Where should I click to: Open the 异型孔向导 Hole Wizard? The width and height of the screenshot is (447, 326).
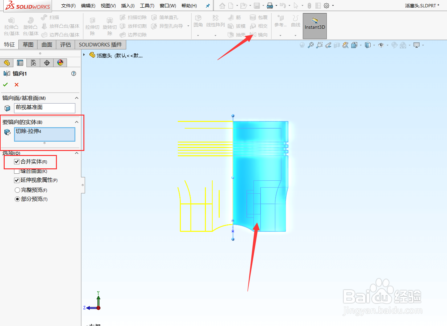point(170,26)
